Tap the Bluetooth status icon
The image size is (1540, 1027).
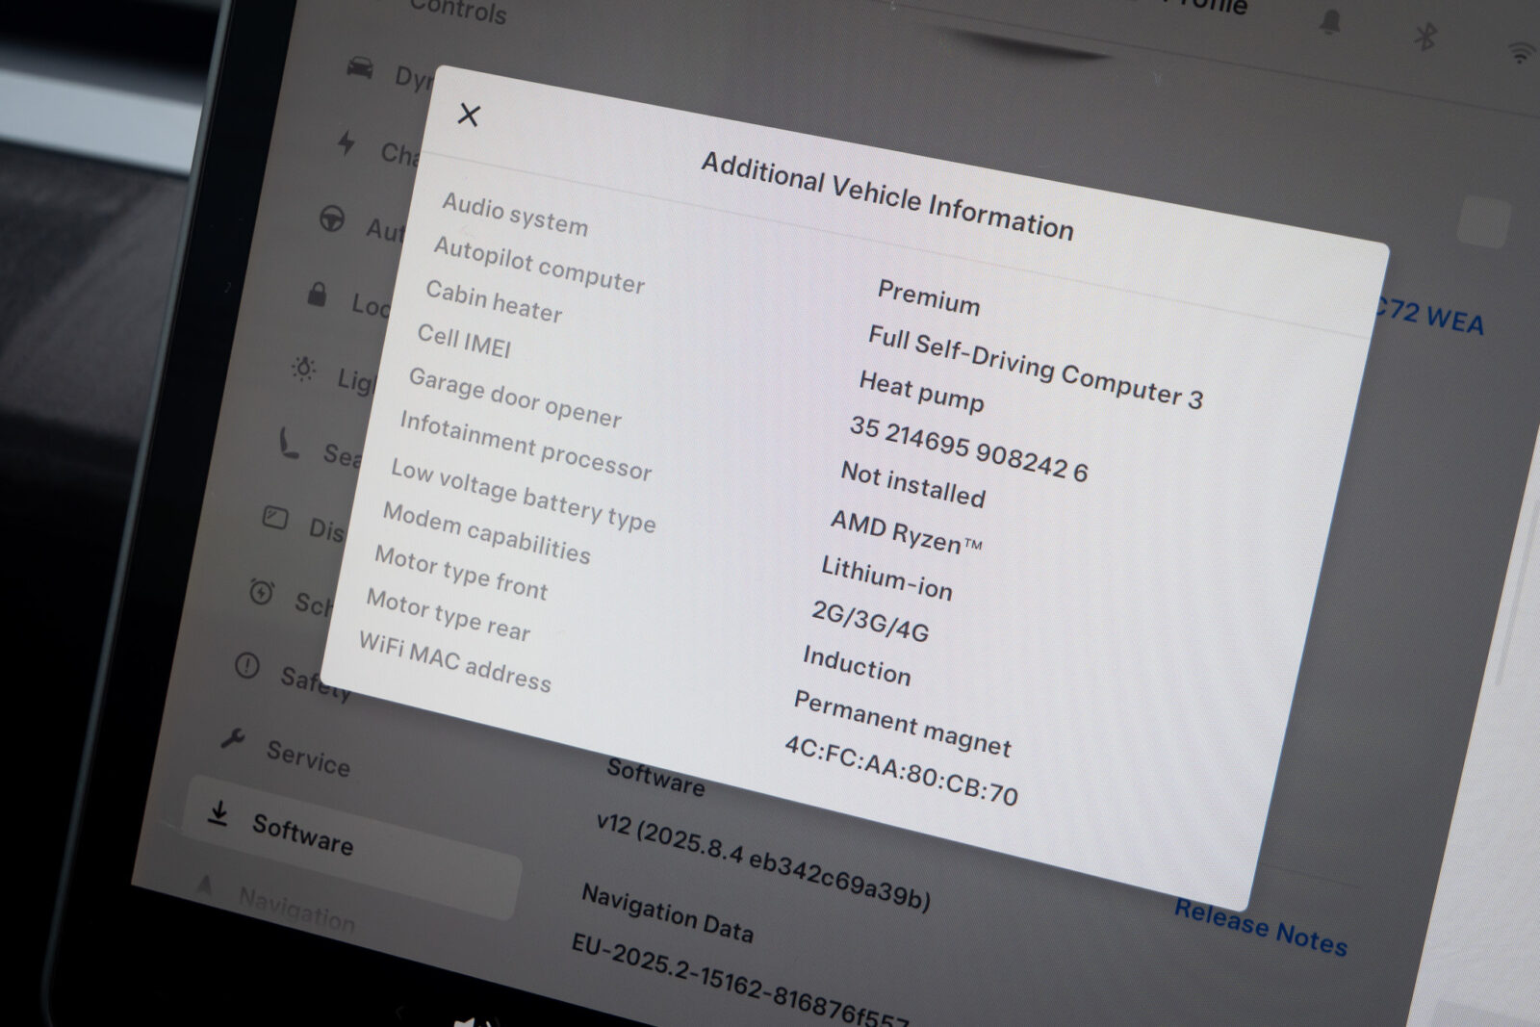[x=1425, y=37]
